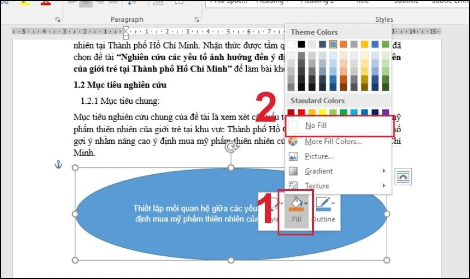Click the rotation handle above the ellipse
The width and height of the screenshot is (470, 279).
[x=231, y=147]
